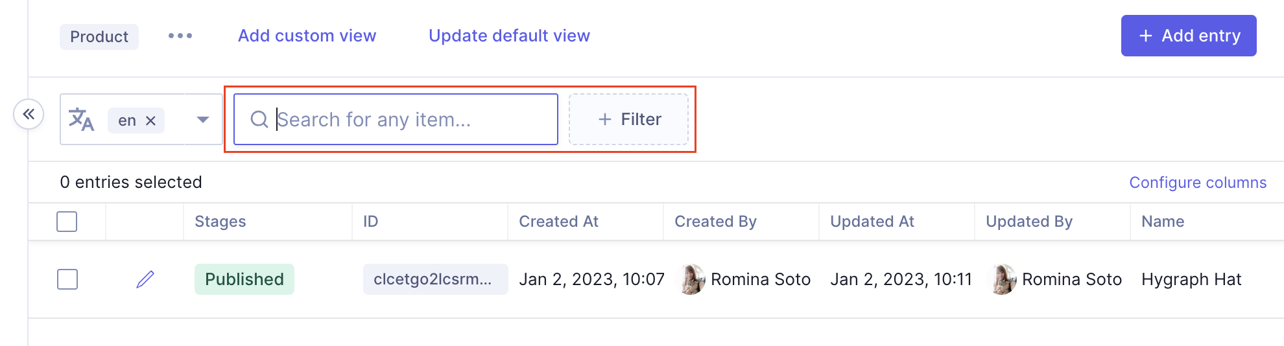Toggle the select-all header checkbox

click(x=67, y=222)
